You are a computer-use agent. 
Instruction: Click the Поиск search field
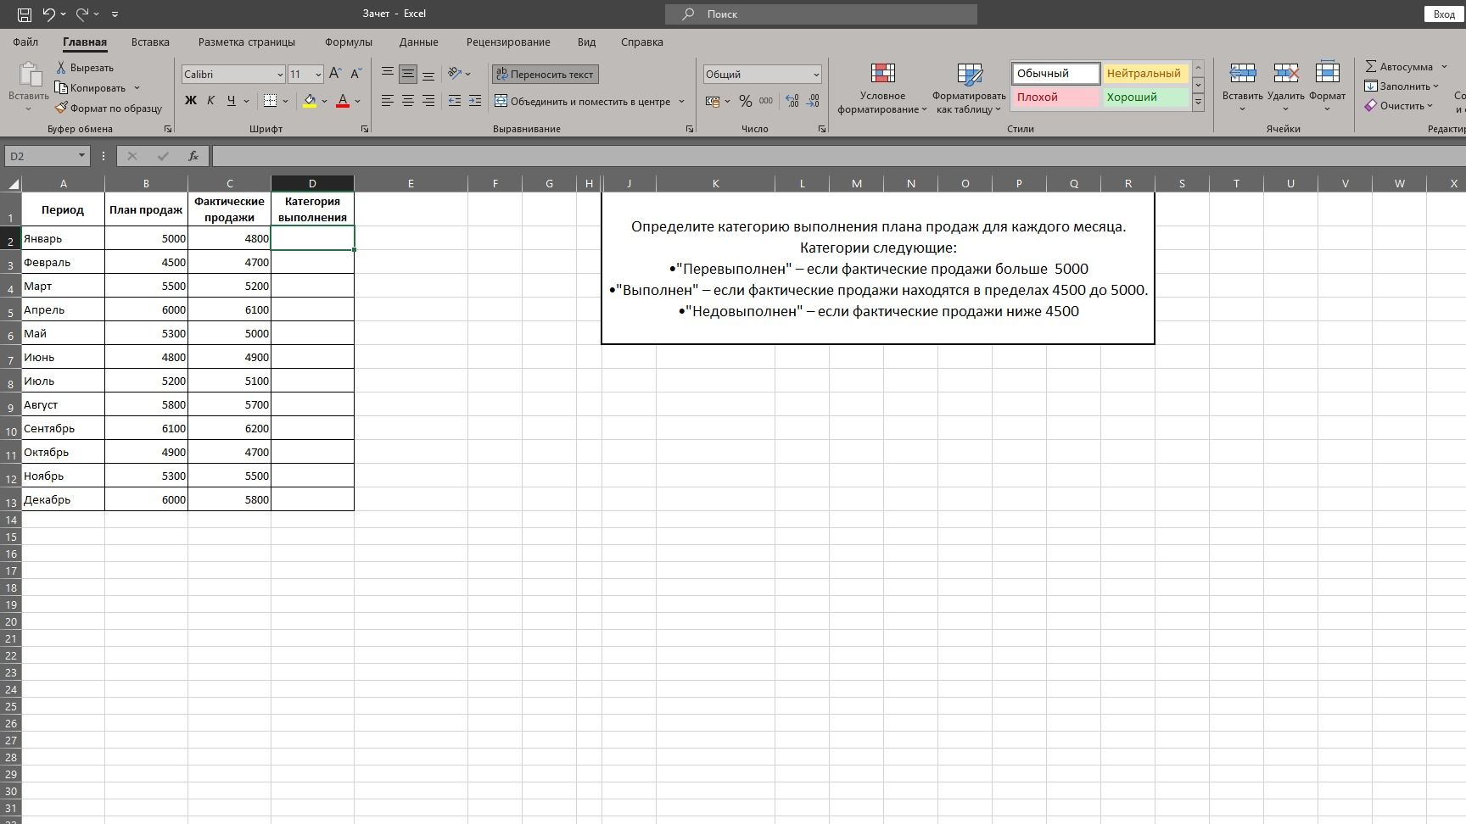[821, 14]
